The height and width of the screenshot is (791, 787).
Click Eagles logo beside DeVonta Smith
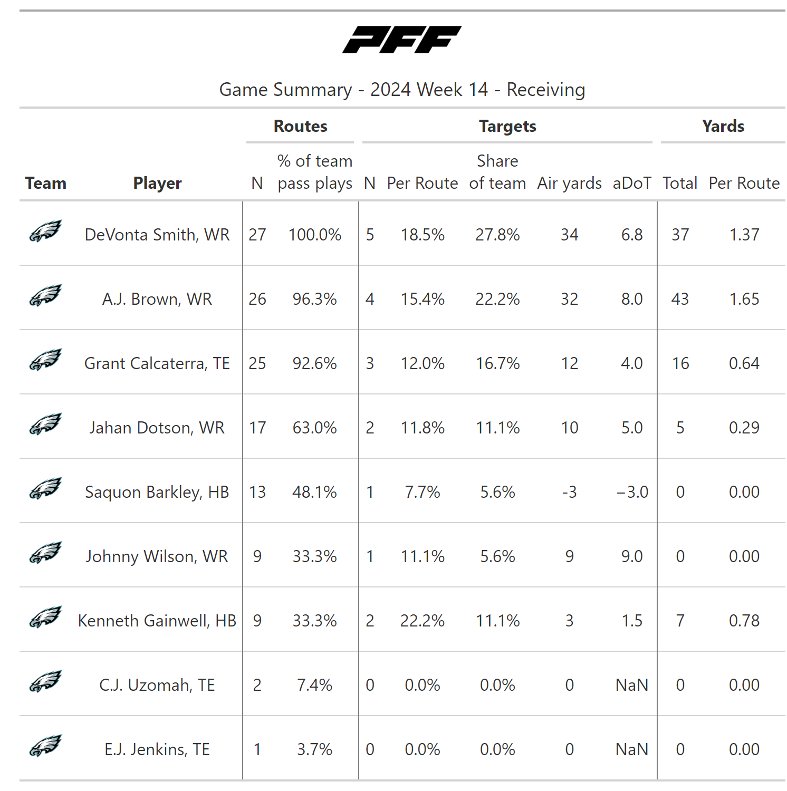pos(45,231)
